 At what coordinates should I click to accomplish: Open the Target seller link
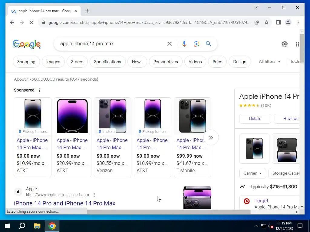(x=261, y=201)
